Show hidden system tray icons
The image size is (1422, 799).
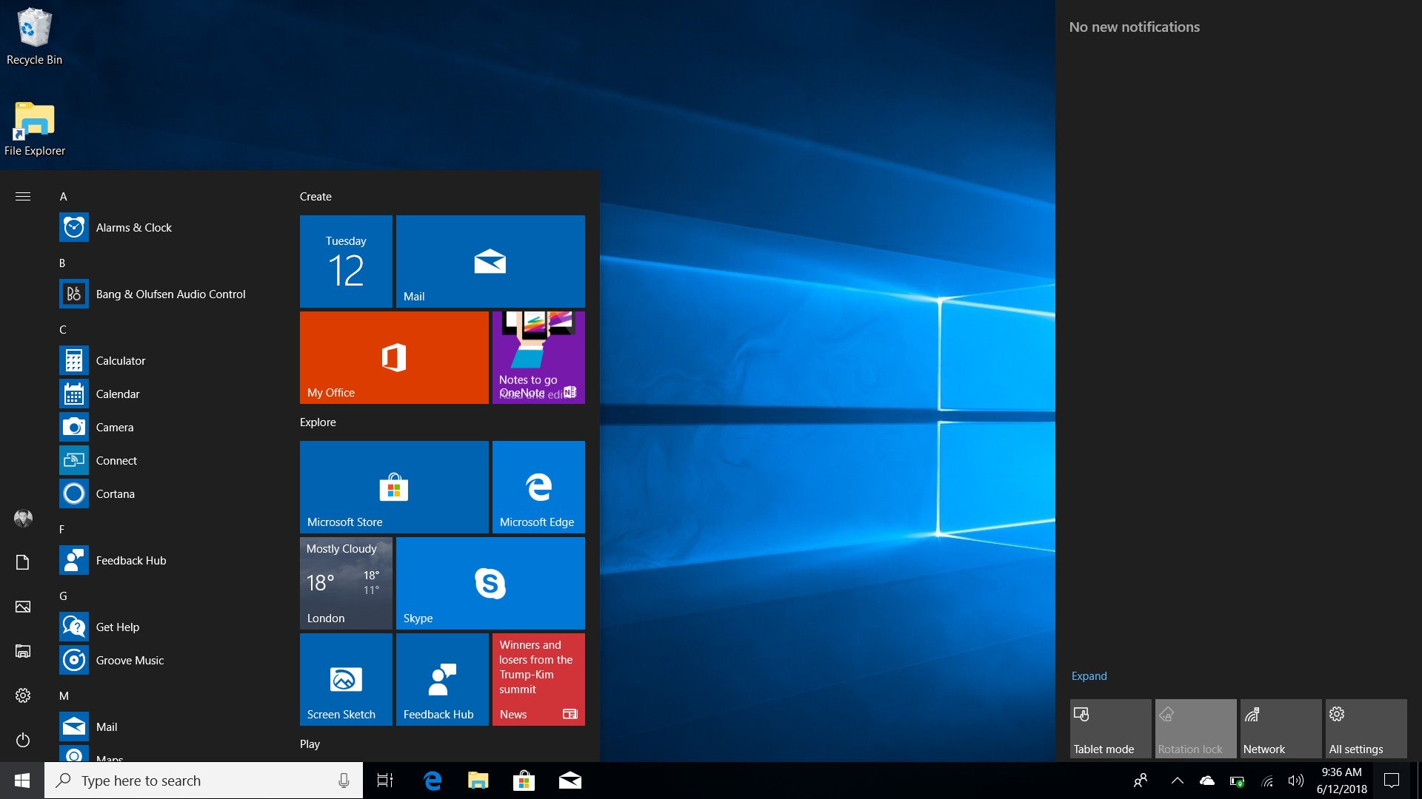(x=1177, y=781)
